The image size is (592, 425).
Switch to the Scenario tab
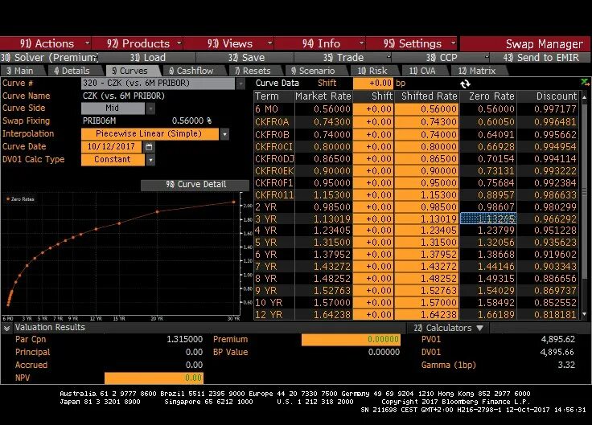314,71
